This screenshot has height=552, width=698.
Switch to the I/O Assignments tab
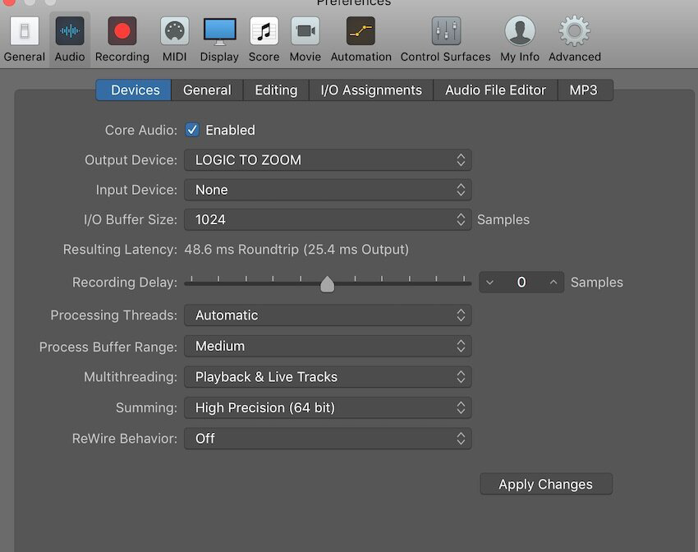[x=371, y=90]
